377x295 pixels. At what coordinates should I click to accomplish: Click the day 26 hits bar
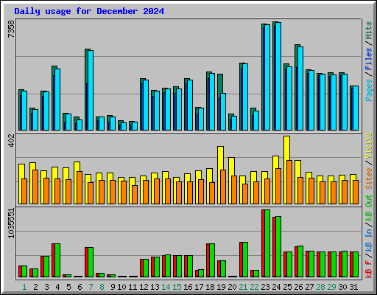coord(296,87)
